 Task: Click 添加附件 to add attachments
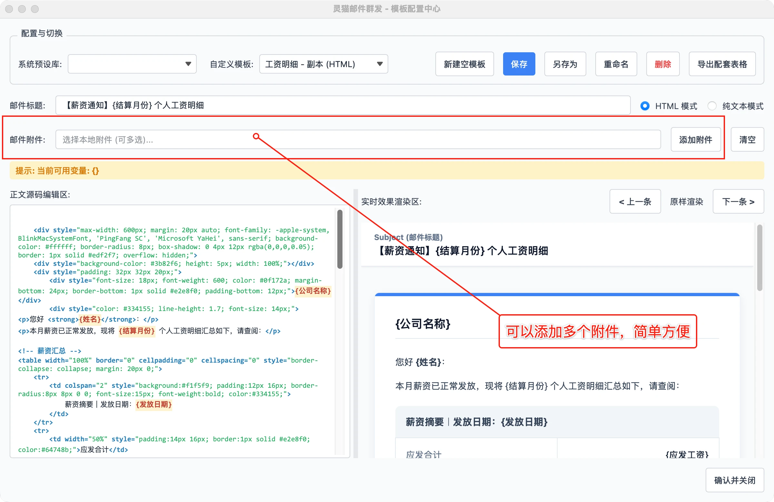(x=696, y=140)
